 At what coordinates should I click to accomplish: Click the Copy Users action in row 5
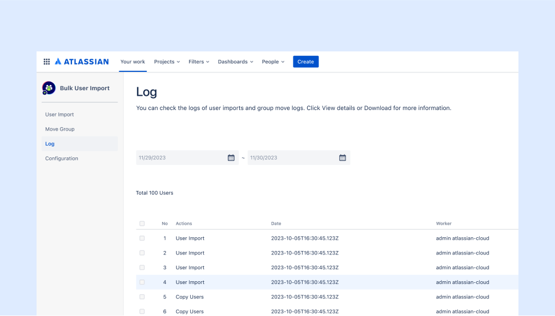tap(190, 297)
